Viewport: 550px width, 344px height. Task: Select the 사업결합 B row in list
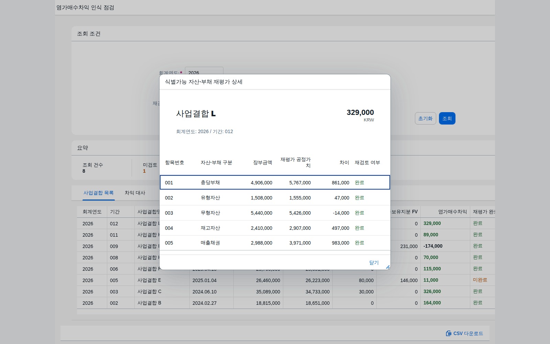point(286,303)
